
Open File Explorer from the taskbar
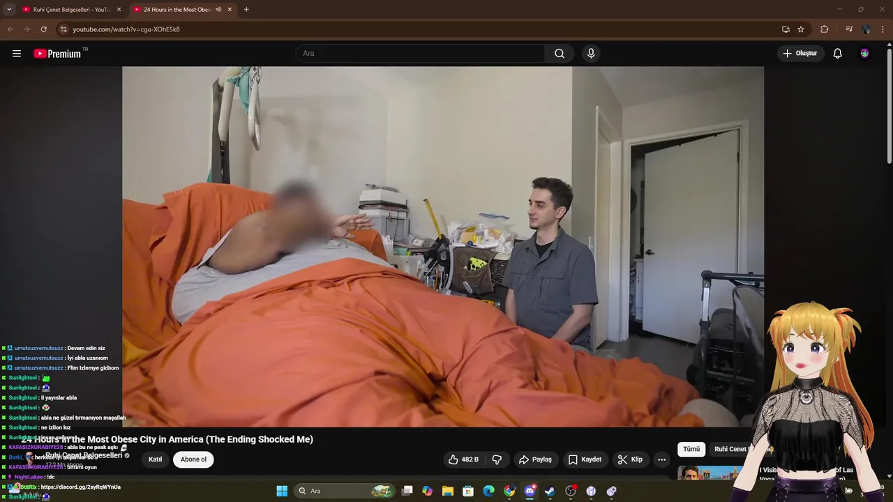tap(448, 491)
